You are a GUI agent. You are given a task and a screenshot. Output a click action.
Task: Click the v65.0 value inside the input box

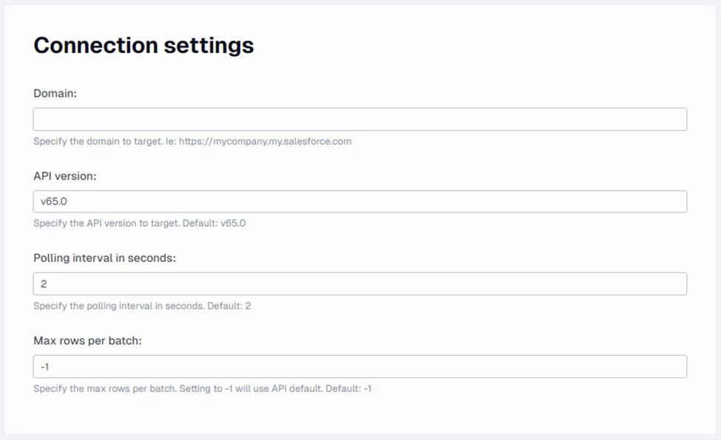55,202
